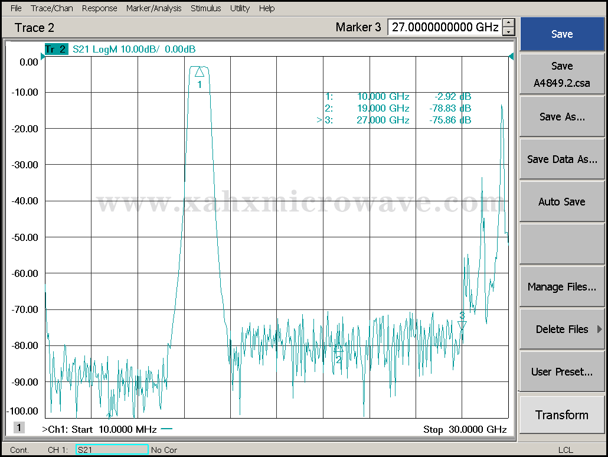608x457 pixels.
Task: Click the right reference level arrow marker
Action: coord(511,57)
